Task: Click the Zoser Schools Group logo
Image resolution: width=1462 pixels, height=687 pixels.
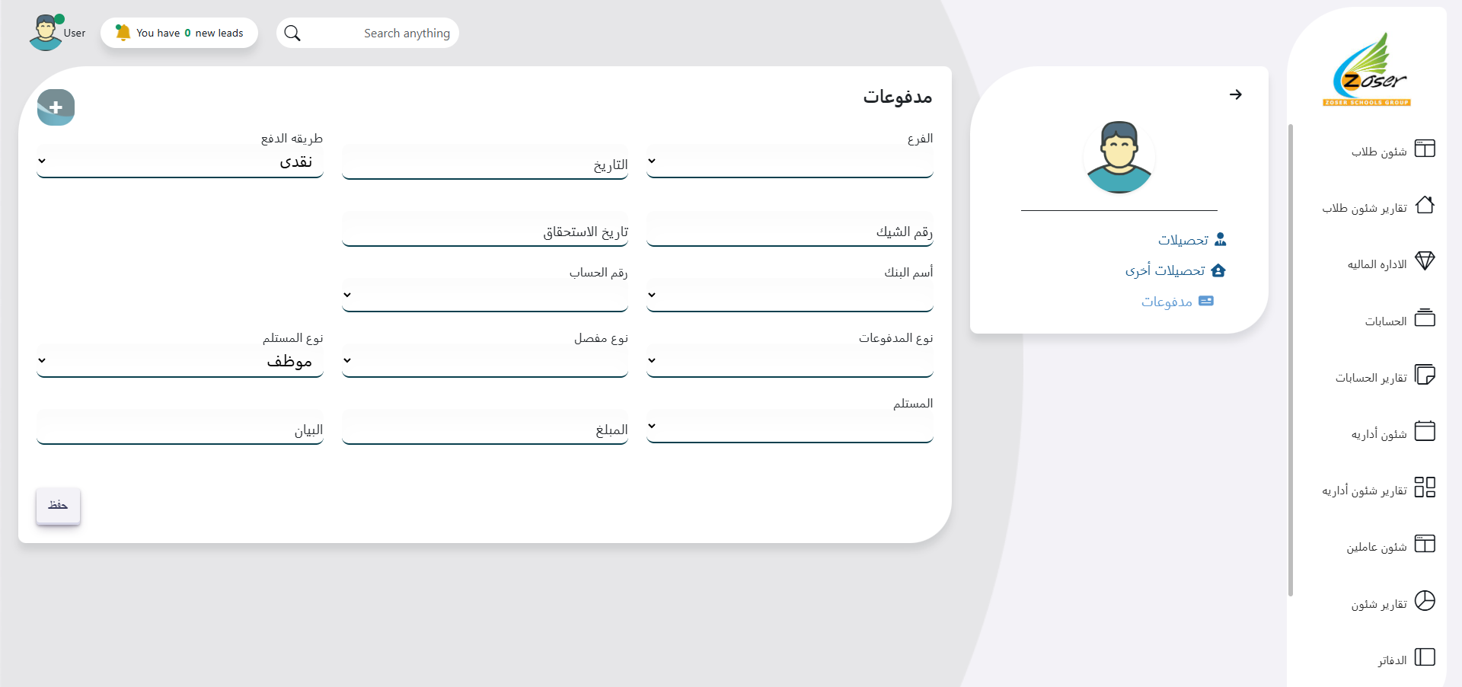Action: (x=1368, y=70)
